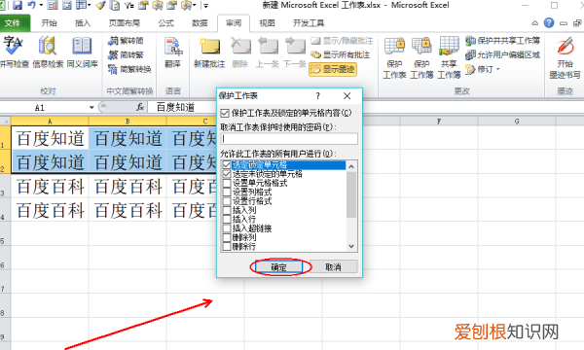Viewport: 584px width, 350px height.
Task: Click Allow Users to Edit Ranges (允许用户编辑区域)
Action: pos(502,55)
